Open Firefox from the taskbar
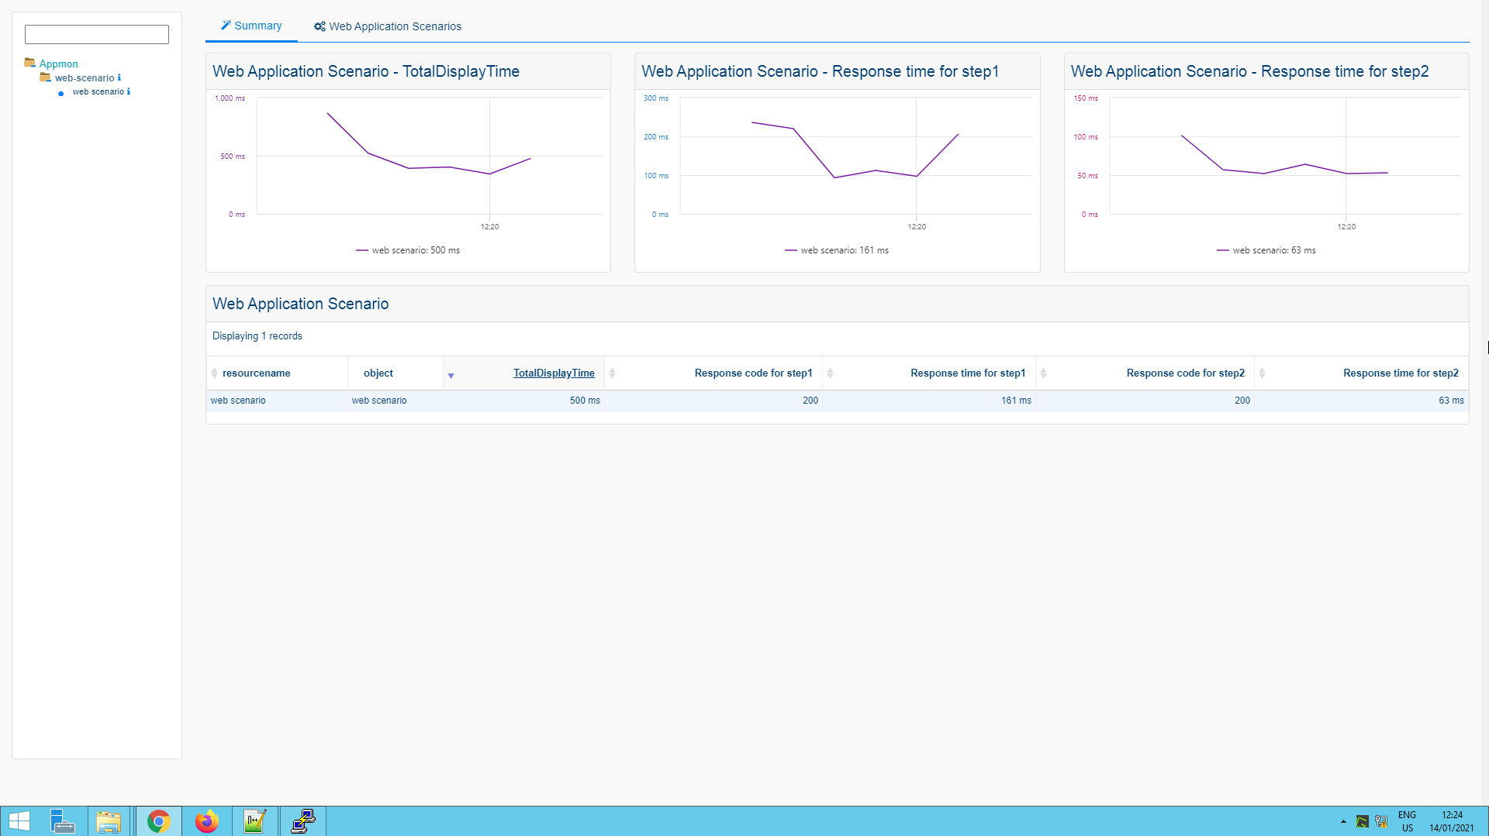This screenshot has height=836, width=1489. pyautogui.click(x=206, y=821)
